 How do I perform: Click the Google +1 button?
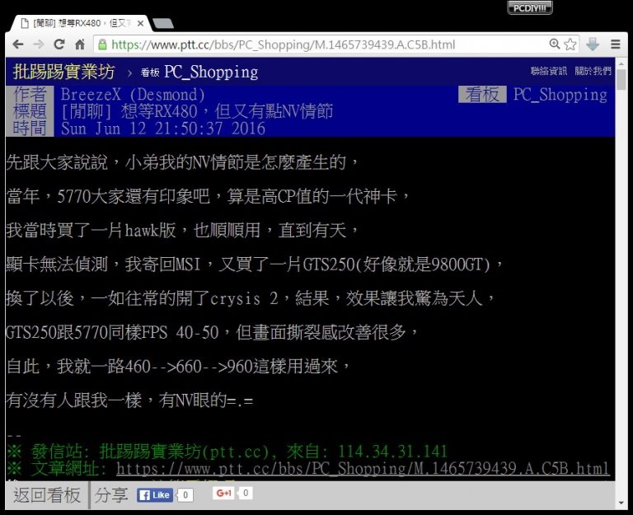(x=223, y=494)
